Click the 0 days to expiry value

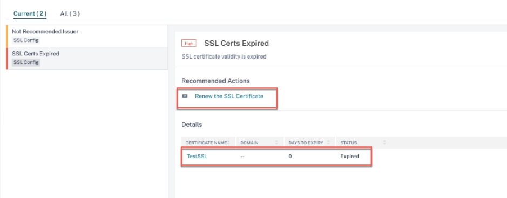point(290,157)
